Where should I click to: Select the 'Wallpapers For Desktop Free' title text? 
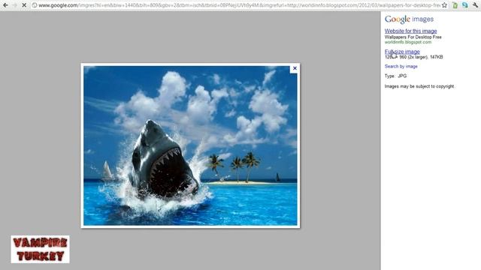coord(413,37)
